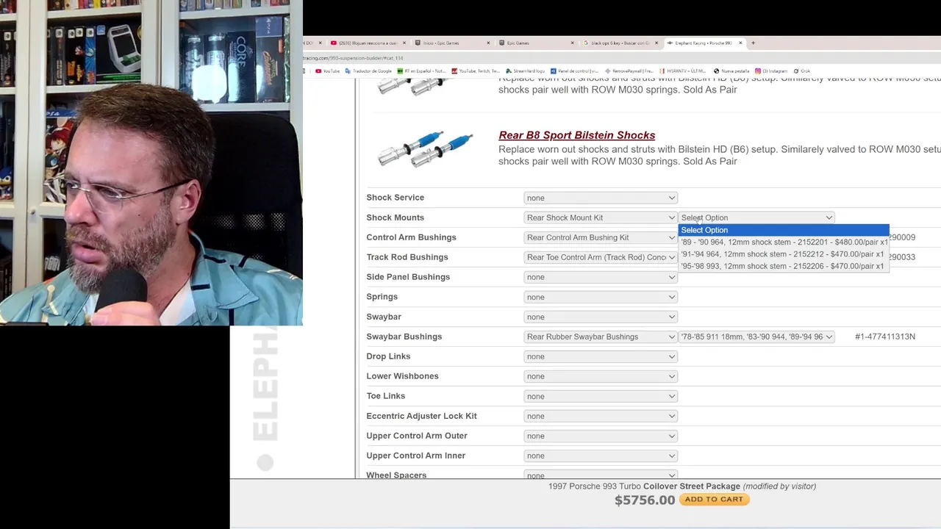Open the swaybar size '78-'85 911 dropdown
Screen dimensions: 941x529
tap(756, 337)
